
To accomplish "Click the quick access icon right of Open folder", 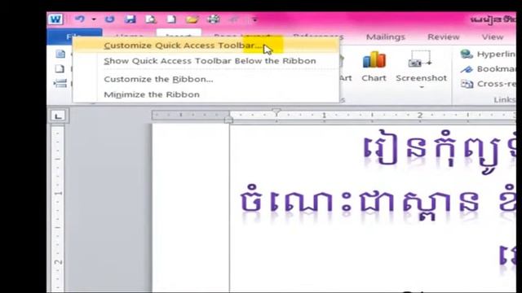I will click(214, 20).
